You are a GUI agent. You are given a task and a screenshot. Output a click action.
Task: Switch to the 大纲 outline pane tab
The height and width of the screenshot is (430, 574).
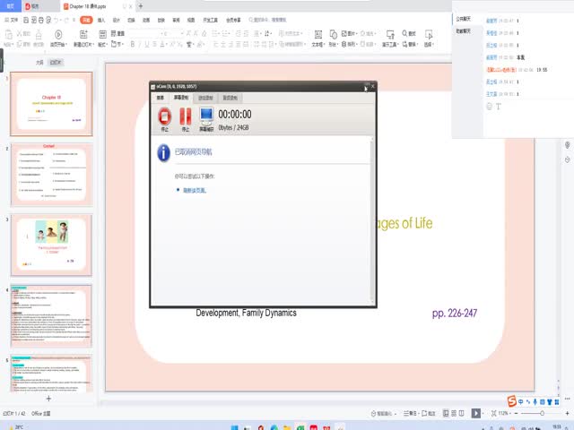[x=39, y=63]
